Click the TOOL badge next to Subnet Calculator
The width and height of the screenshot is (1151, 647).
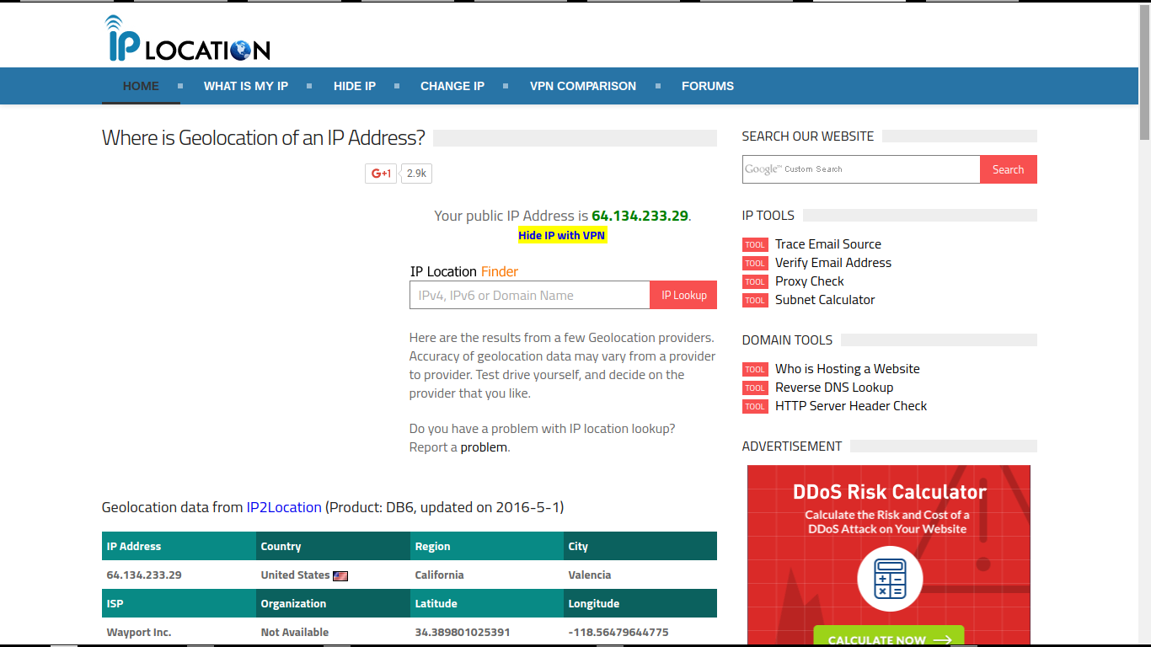(x=755, y=301)
